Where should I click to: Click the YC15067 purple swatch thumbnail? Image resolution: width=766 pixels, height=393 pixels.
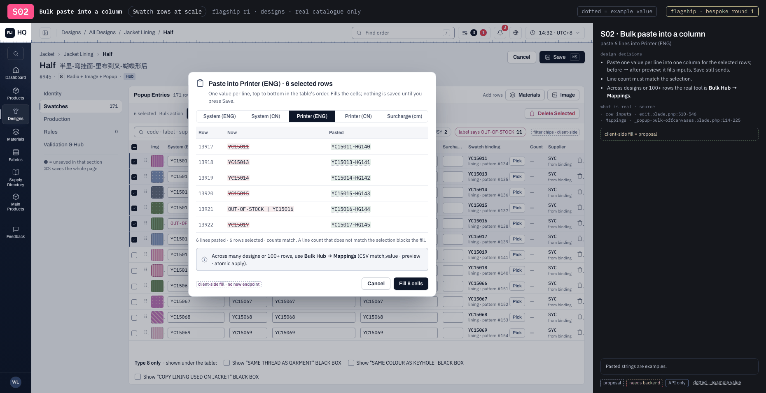coord(157,302)
